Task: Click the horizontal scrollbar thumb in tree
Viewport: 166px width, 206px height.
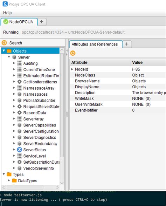Action: click(25, 187)
